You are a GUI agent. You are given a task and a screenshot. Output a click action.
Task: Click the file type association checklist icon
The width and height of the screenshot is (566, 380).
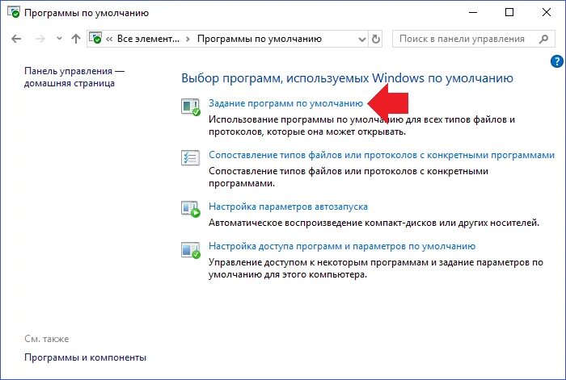pyautogui.click(x=190, y=158)
